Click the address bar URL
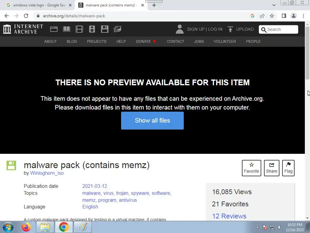Viewport: 310px width, 233px height. tap(74, 16)
